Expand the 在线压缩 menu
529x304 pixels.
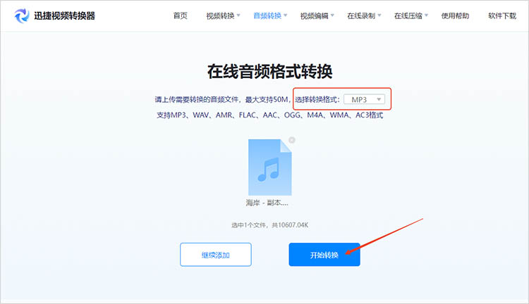click(411, 15)
